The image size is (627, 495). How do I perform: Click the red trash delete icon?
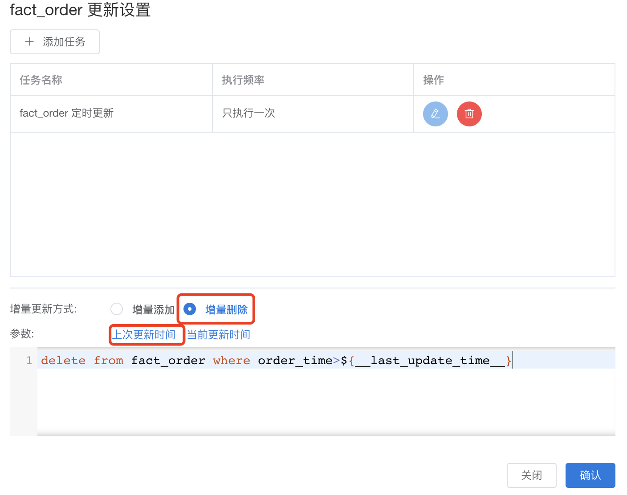(x=469, y=114)
